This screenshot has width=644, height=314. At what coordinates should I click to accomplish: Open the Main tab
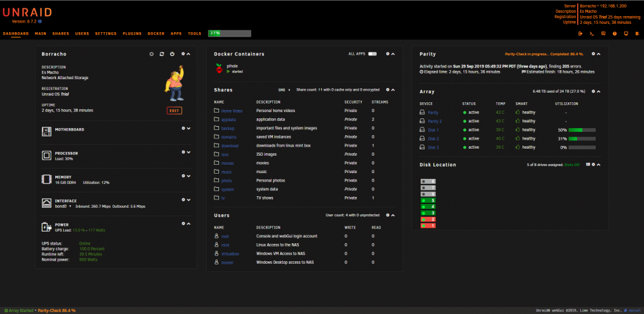(41, 33)
